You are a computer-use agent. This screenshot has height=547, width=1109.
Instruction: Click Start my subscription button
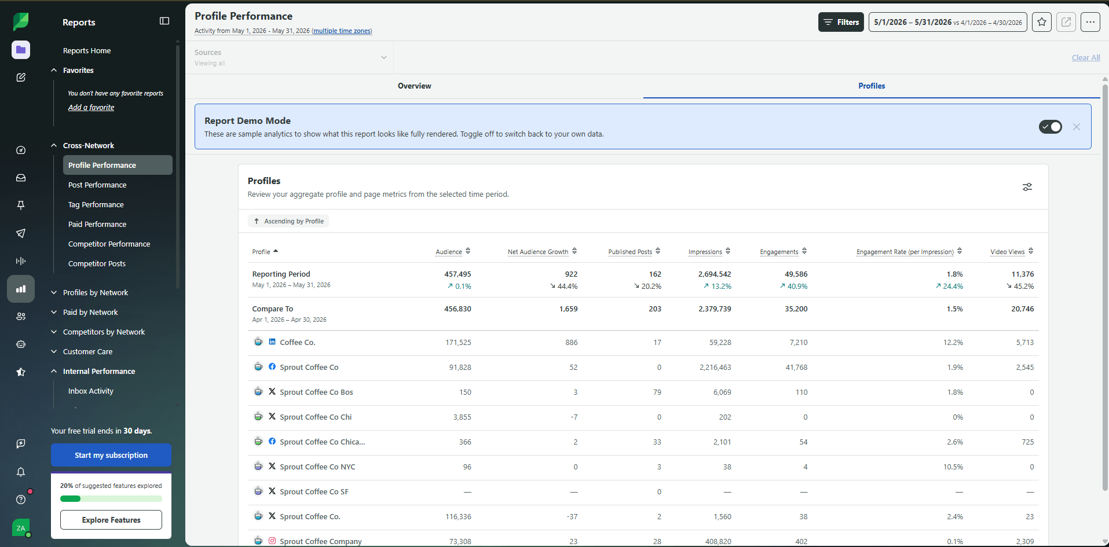pos(111,455)
